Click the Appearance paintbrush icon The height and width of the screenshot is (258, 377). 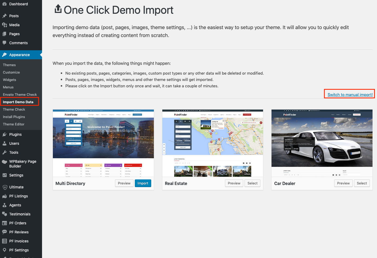[4, 55]
